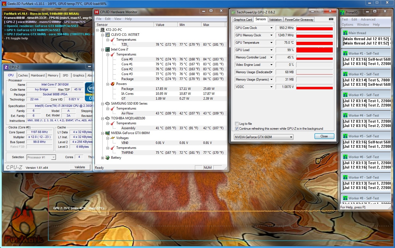This screenshot has width=395, height=248.
Task: Click the Prime95 Worker #2 window icon
Action: [345, 74]
